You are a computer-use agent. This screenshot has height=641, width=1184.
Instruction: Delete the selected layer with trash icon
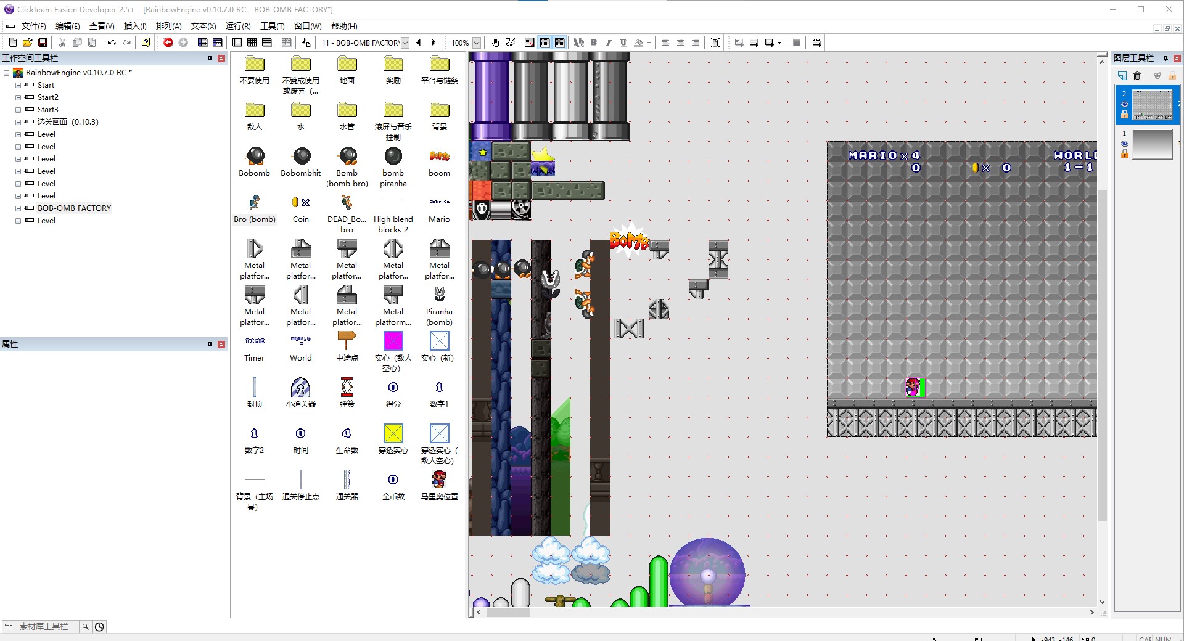1138,76
